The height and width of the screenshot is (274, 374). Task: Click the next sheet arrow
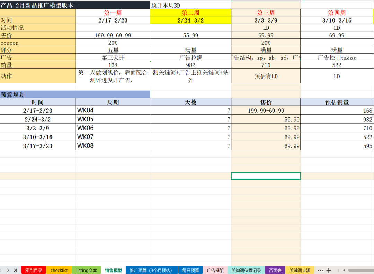tap(8, 270)
